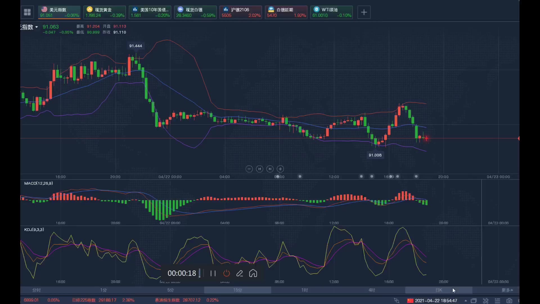Select the 美元指数 quote tab
Screen dimensions: 540x304
(x=59, y=12)
